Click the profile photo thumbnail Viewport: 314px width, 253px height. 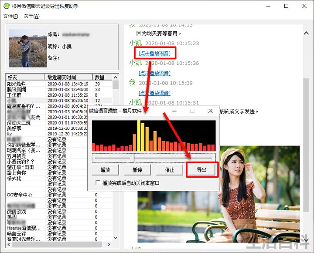[27, 48]
